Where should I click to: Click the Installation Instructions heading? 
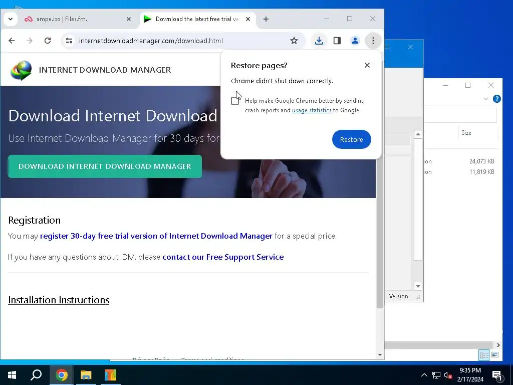point(59,300)
